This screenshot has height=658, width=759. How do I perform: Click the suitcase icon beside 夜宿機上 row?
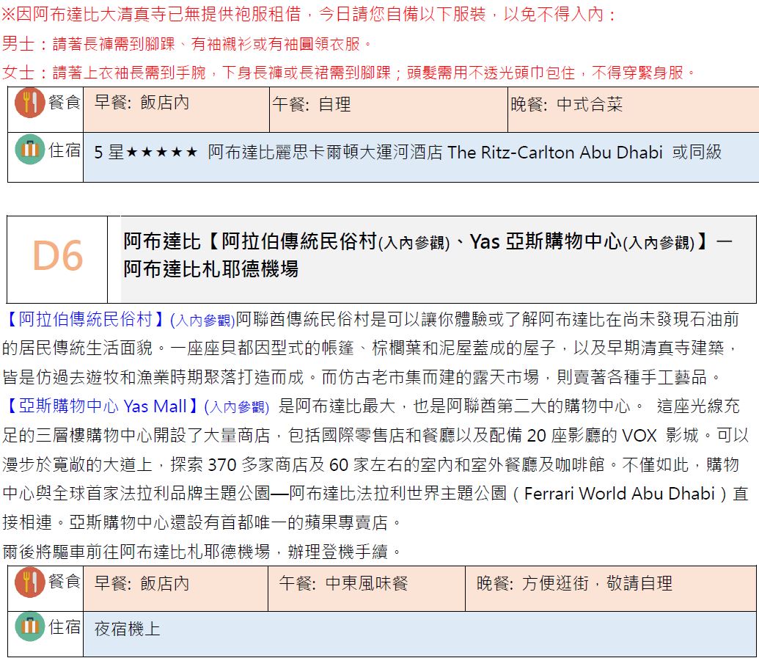click(x=30, y=626)
